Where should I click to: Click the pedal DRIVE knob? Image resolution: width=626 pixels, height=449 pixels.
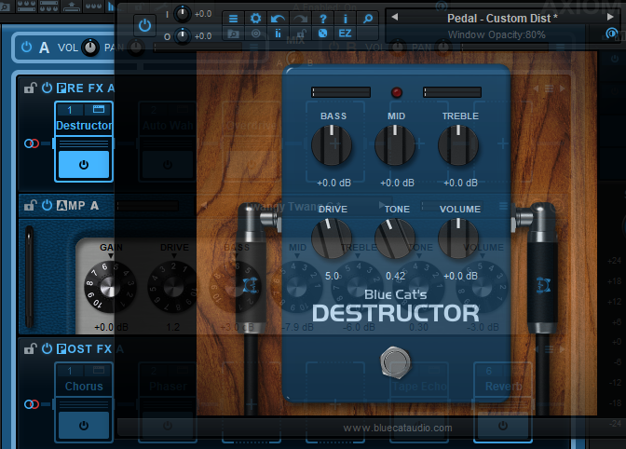(332, 238)
